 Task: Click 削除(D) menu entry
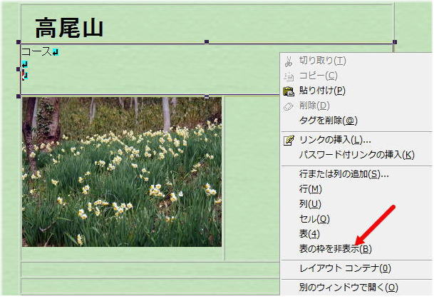click(314, 106)
